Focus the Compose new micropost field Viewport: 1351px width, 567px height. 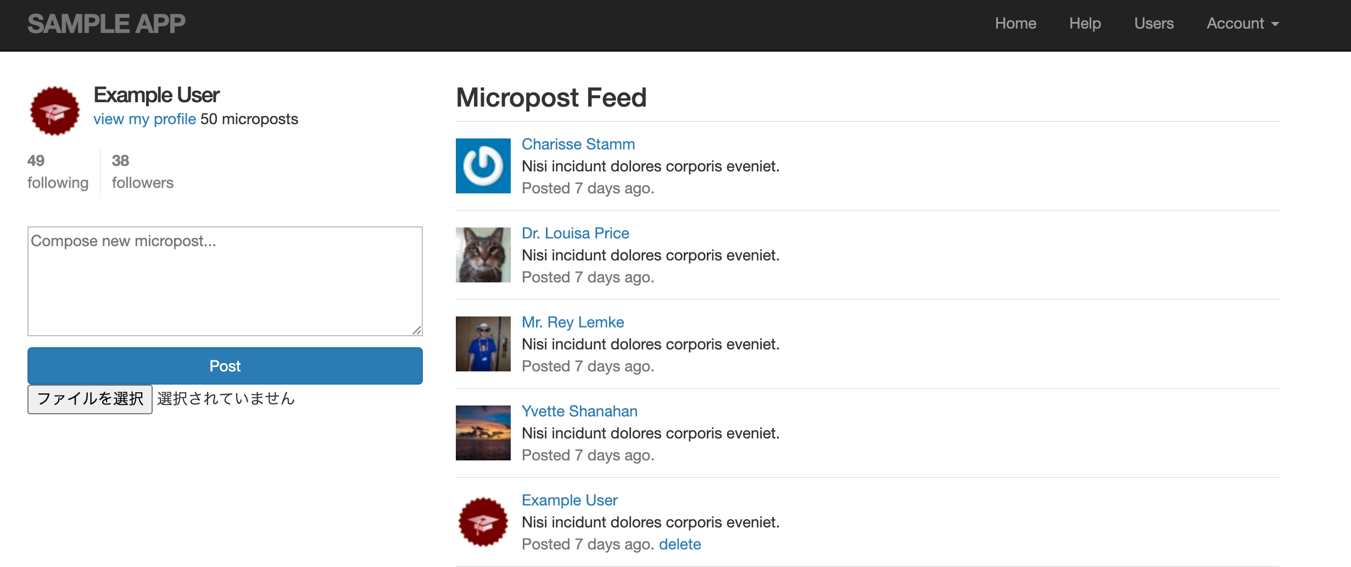tap(225, 281)
